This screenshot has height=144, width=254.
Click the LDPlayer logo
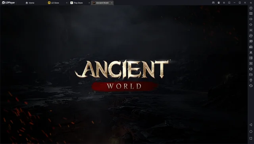8,3
